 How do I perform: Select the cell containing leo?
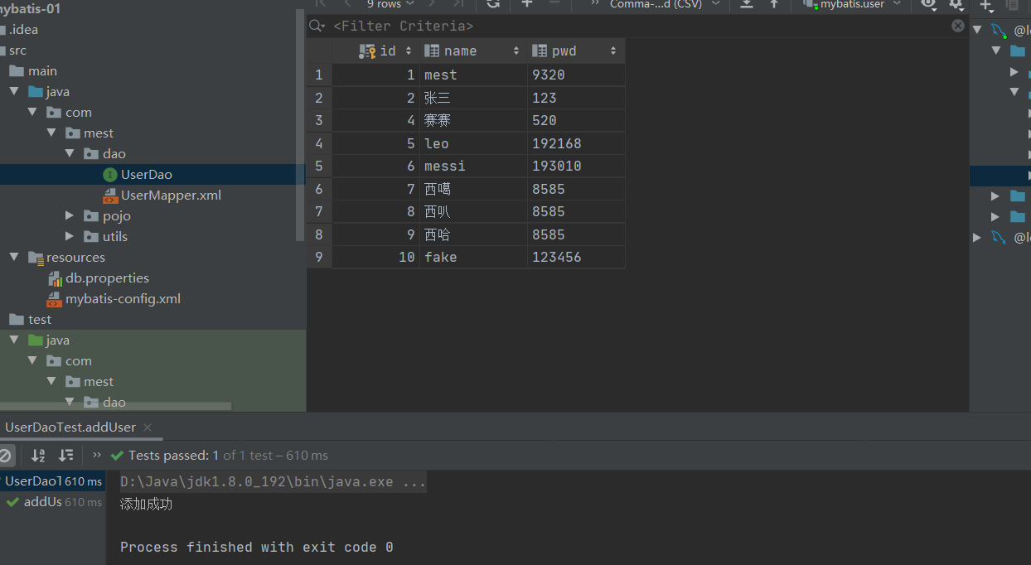[473, 143]
